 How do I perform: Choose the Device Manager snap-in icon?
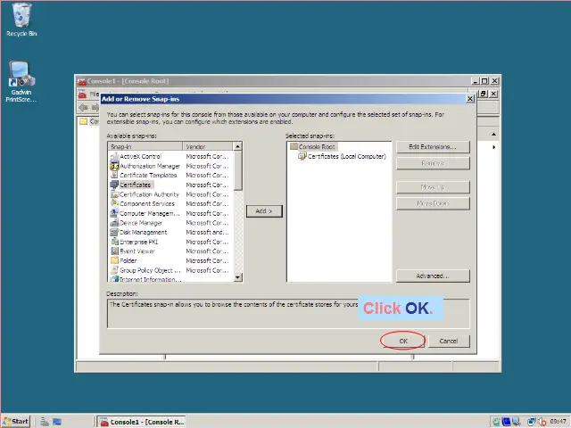114,223
